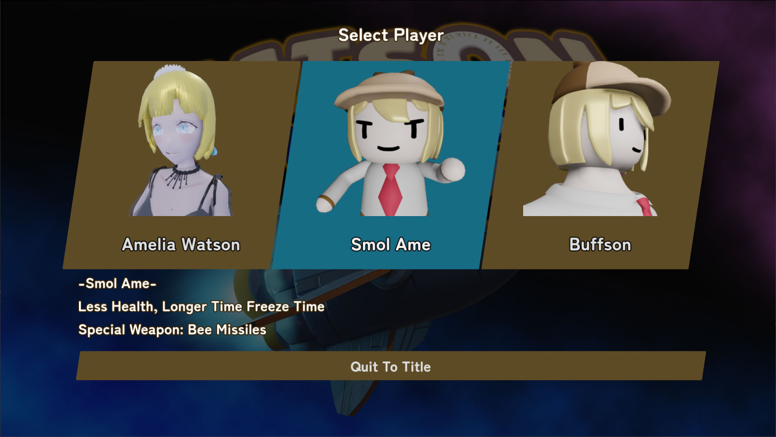Click 'Special Weapon: Bee Missiles' text
The height and width of the screenshot is (437, 776).
(x=172, y=330)
